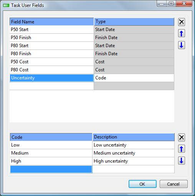Delete the selected code in codes table
The height and width of the screenshot is (196, 195).
(182, 138)
